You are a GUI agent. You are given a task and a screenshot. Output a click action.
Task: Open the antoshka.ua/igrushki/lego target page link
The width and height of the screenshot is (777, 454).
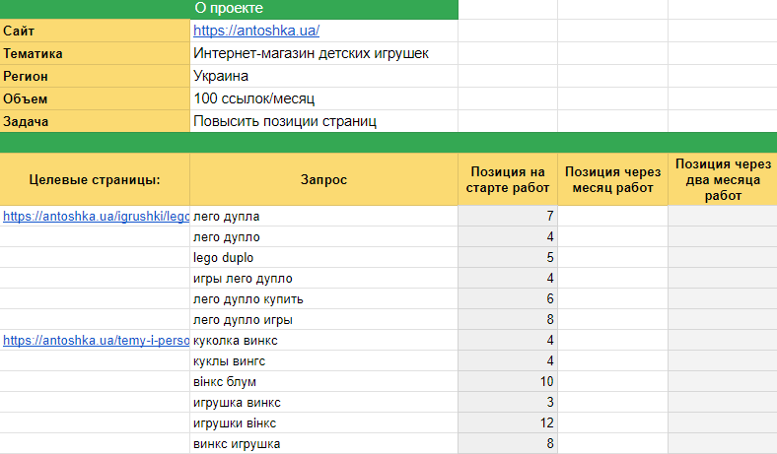tap(96, 216)
